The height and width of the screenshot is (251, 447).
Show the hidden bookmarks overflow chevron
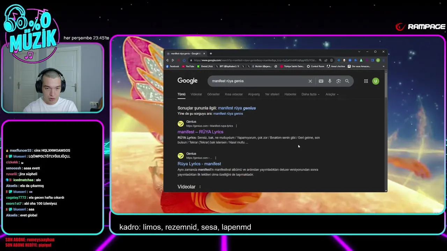[x=383, y=66]
